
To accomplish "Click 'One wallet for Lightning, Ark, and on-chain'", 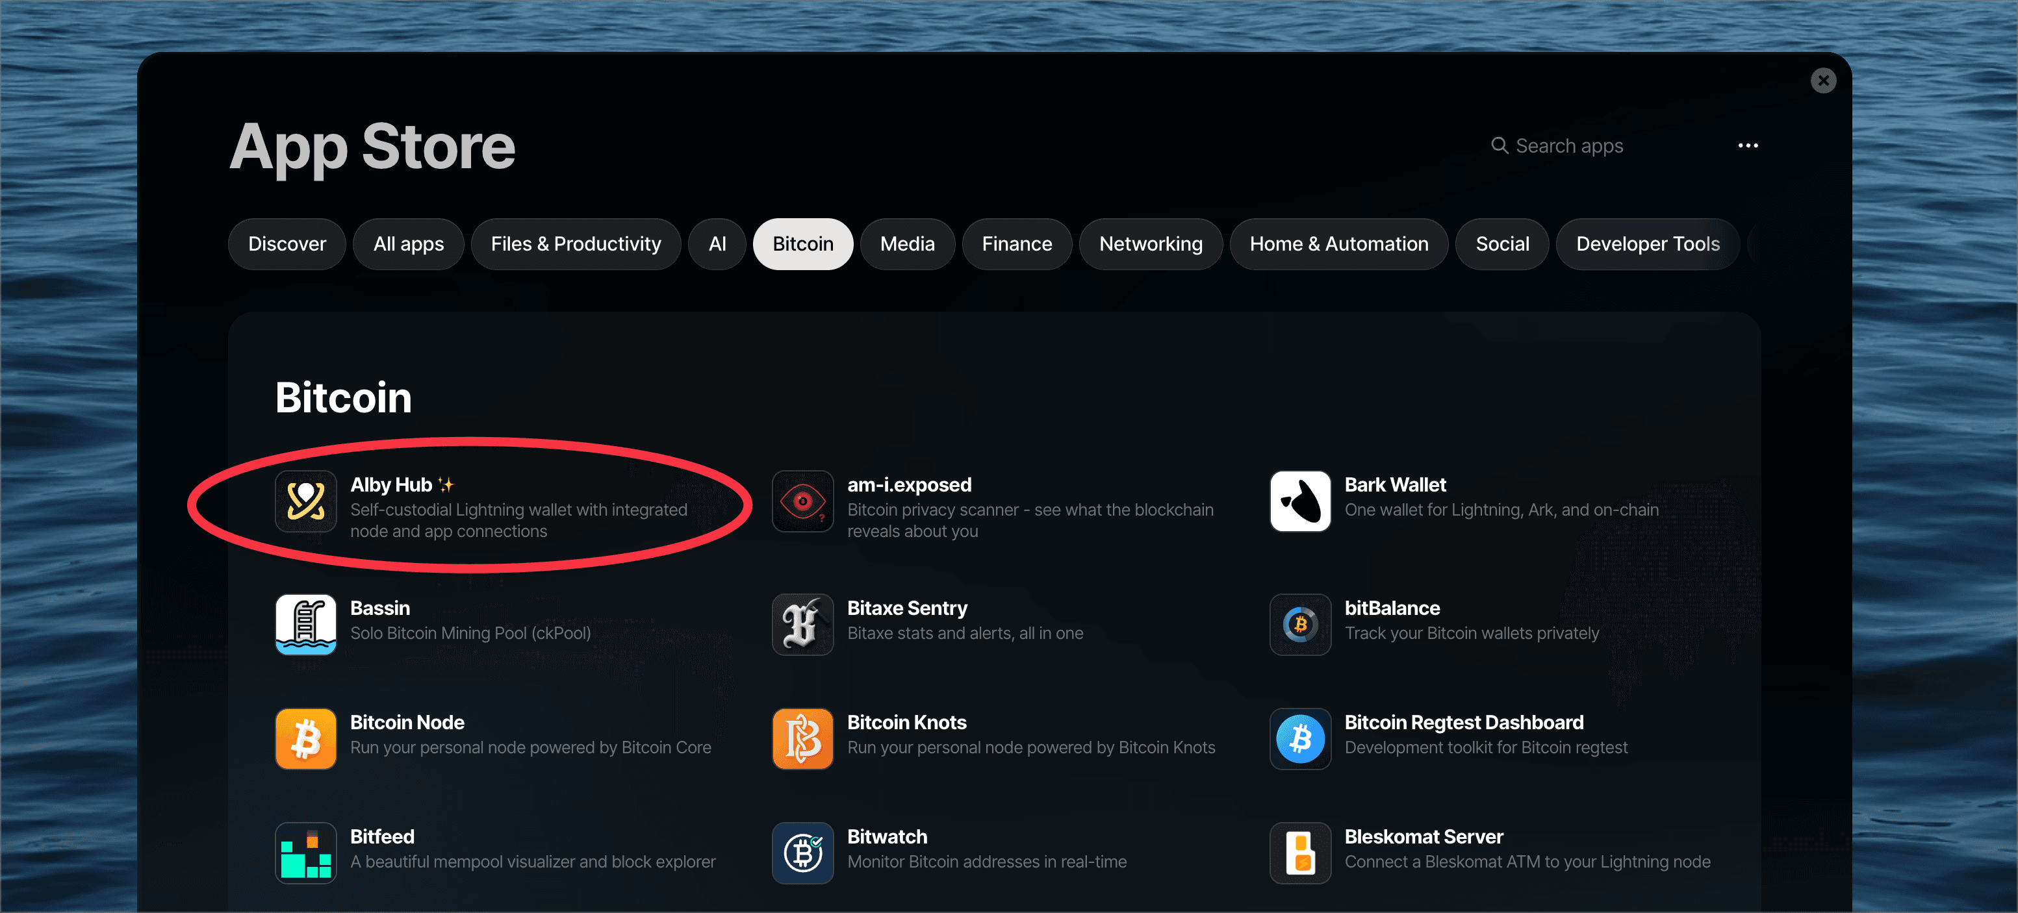I will [1501, 510].
